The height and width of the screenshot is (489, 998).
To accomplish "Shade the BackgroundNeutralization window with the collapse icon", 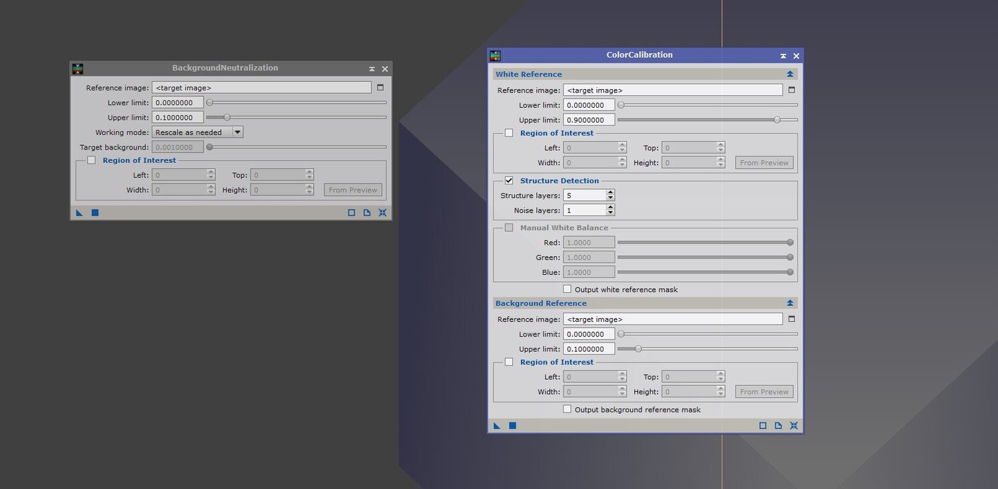I will click(x=372, y=69).
